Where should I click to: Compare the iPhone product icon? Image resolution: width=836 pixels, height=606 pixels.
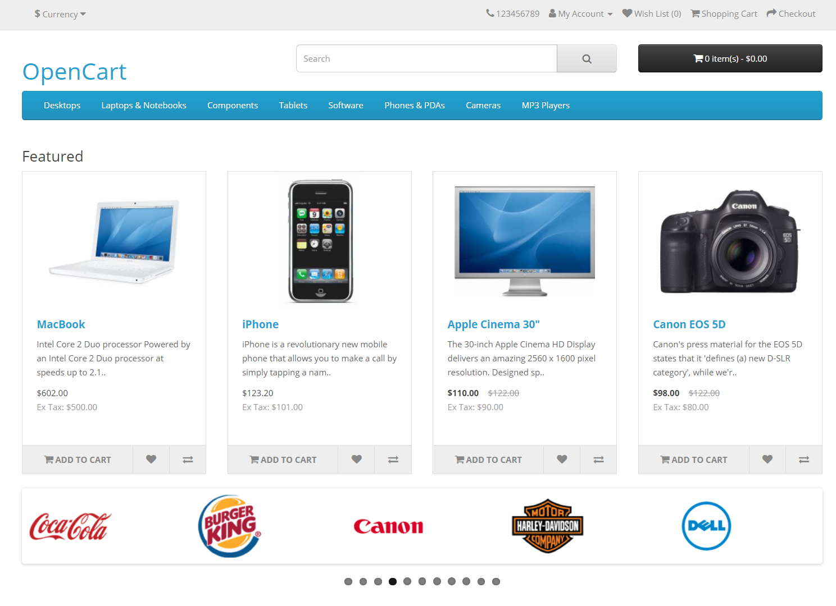[x=393, y=460]
